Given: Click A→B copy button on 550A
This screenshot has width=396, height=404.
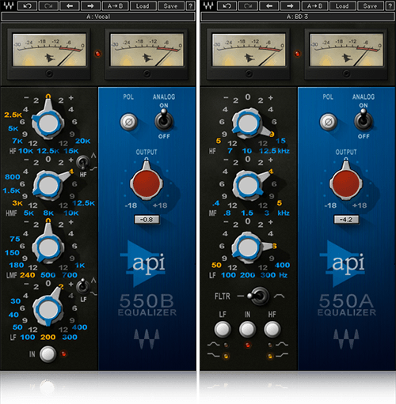Looking at the screenshot, I should click(315, 6).
